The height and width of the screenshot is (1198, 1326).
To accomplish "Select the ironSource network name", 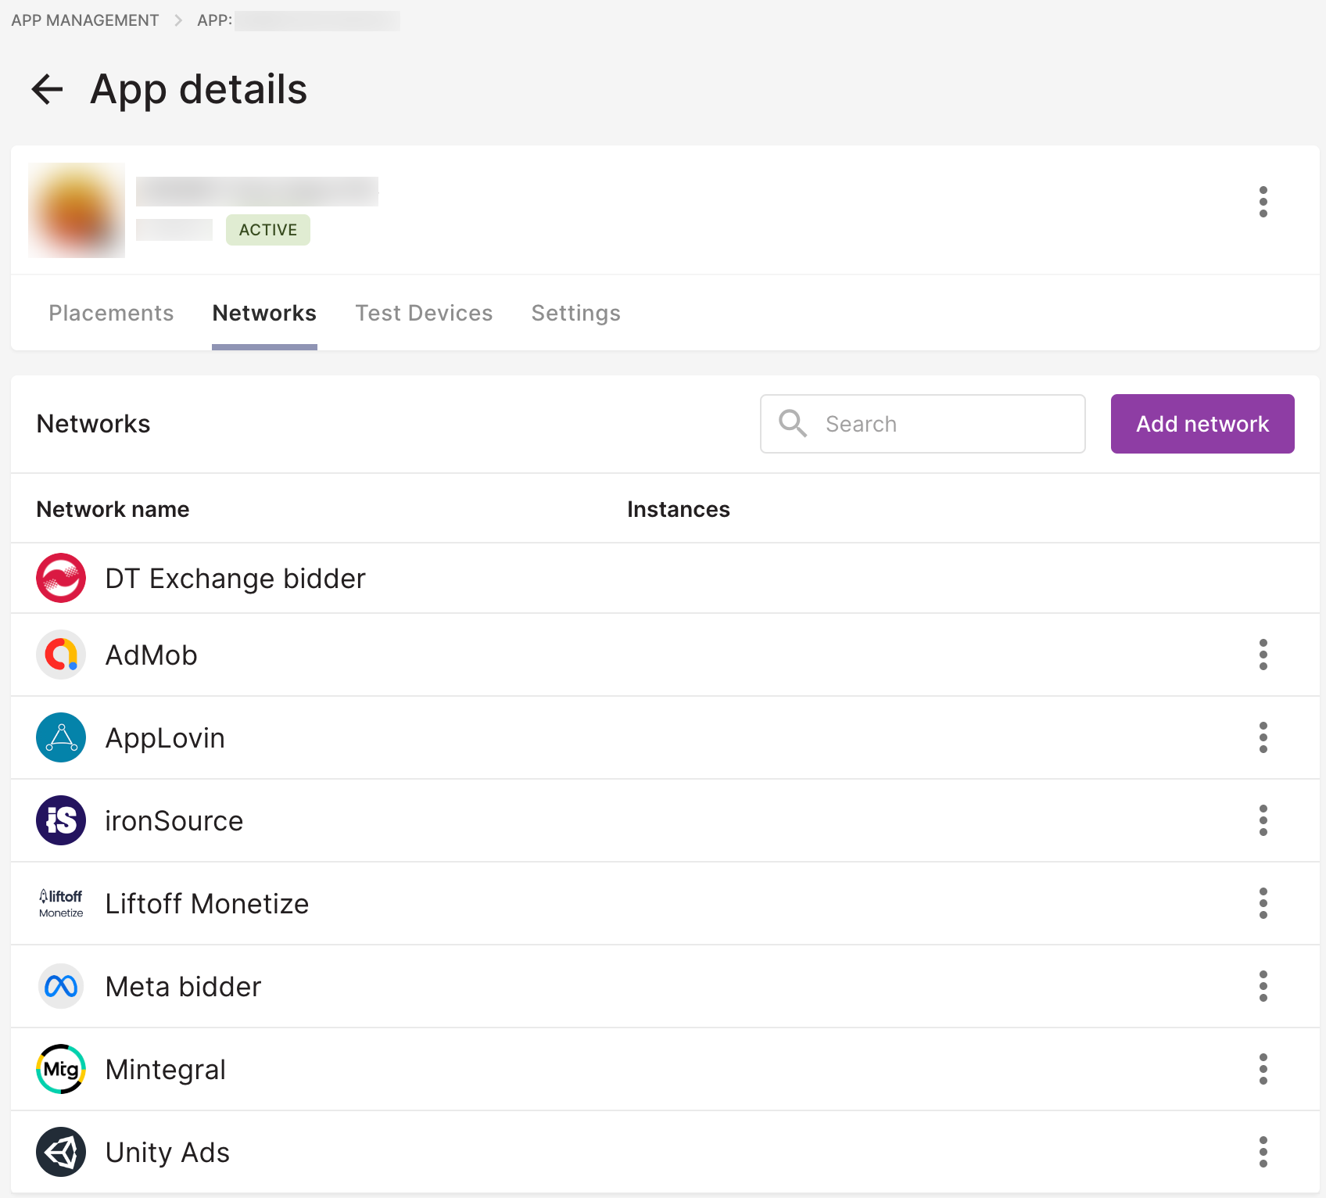I will (174, 821).
